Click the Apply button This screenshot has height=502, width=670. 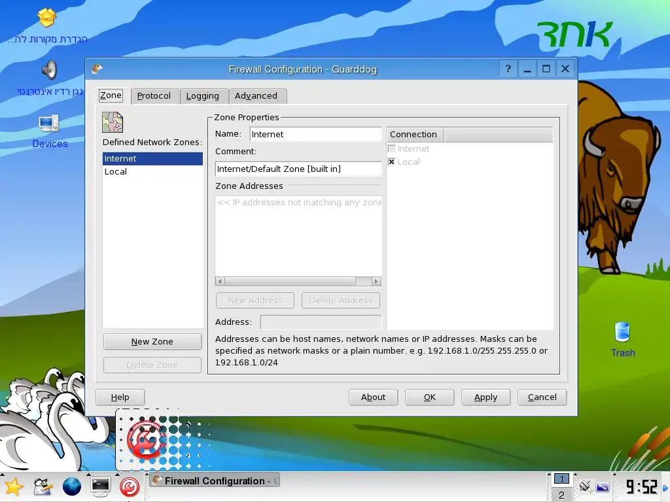(x=486, y=397)
